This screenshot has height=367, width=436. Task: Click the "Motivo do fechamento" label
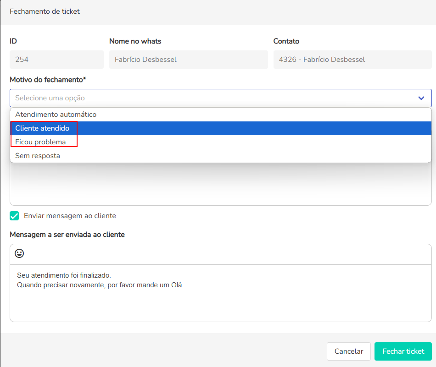point(48,80)
